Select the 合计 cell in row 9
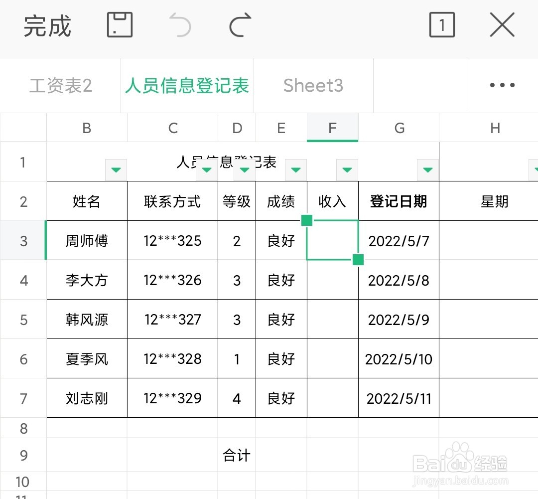Image resolution: width=538 pixels, height=499 pixels. tap(237, 455)
